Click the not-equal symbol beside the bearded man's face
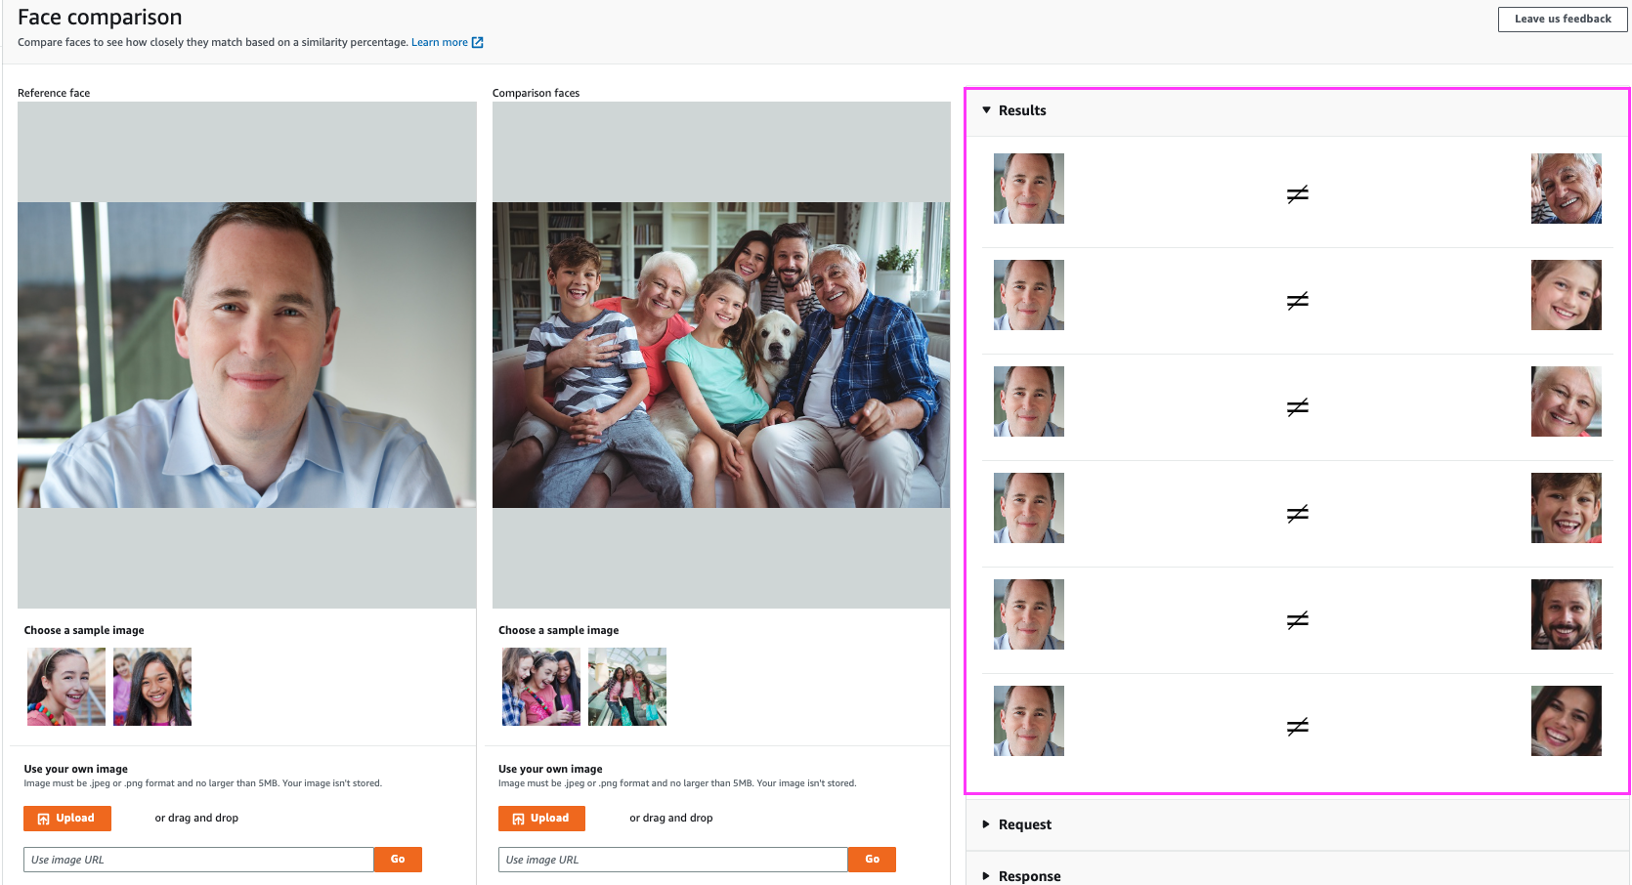The width and height of the screenshot is (1632, 885). [x=1297, y=619]
